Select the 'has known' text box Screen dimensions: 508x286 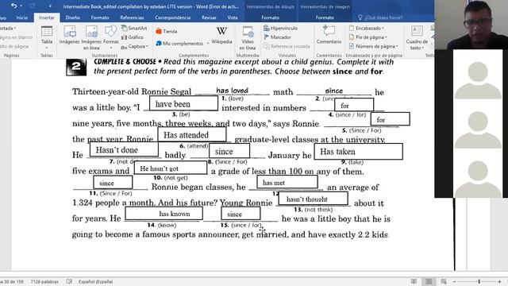(164, 214)
